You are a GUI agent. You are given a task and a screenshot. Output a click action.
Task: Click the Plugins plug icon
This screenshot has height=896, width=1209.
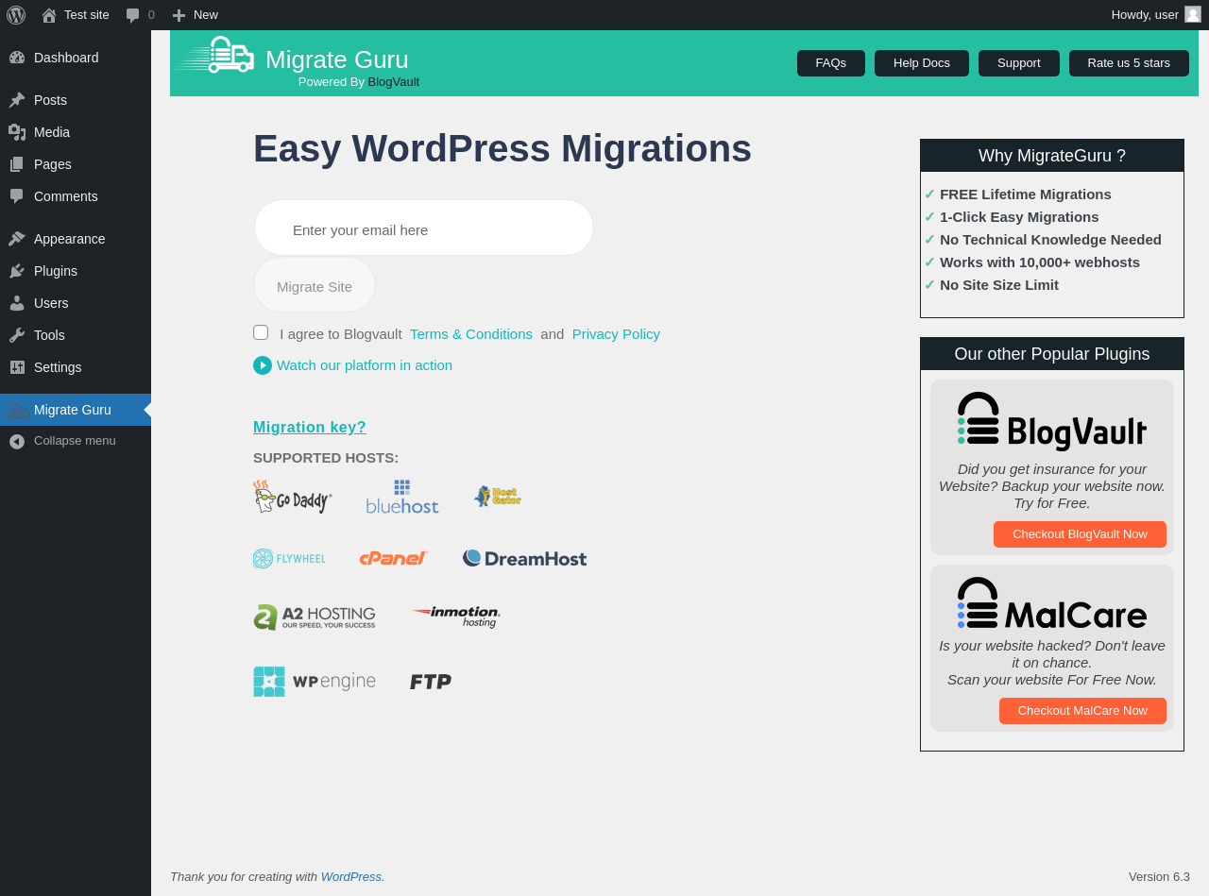[x=17, y=271]
